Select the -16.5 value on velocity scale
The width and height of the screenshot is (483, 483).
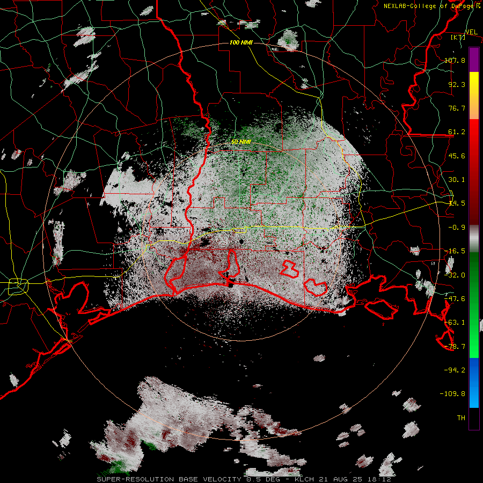[x=455, y=251]
